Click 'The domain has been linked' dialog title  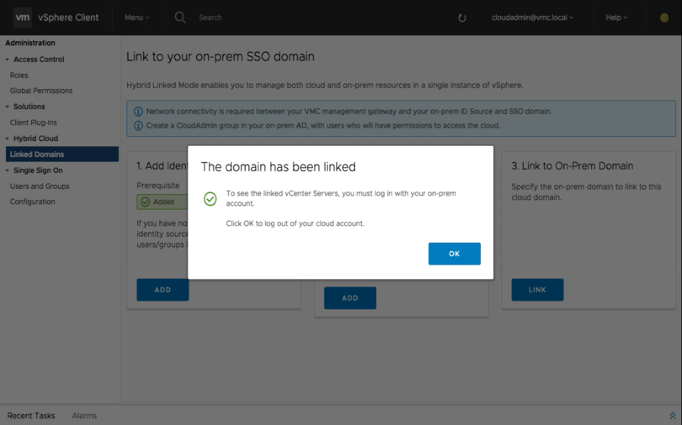click(278, 167)
